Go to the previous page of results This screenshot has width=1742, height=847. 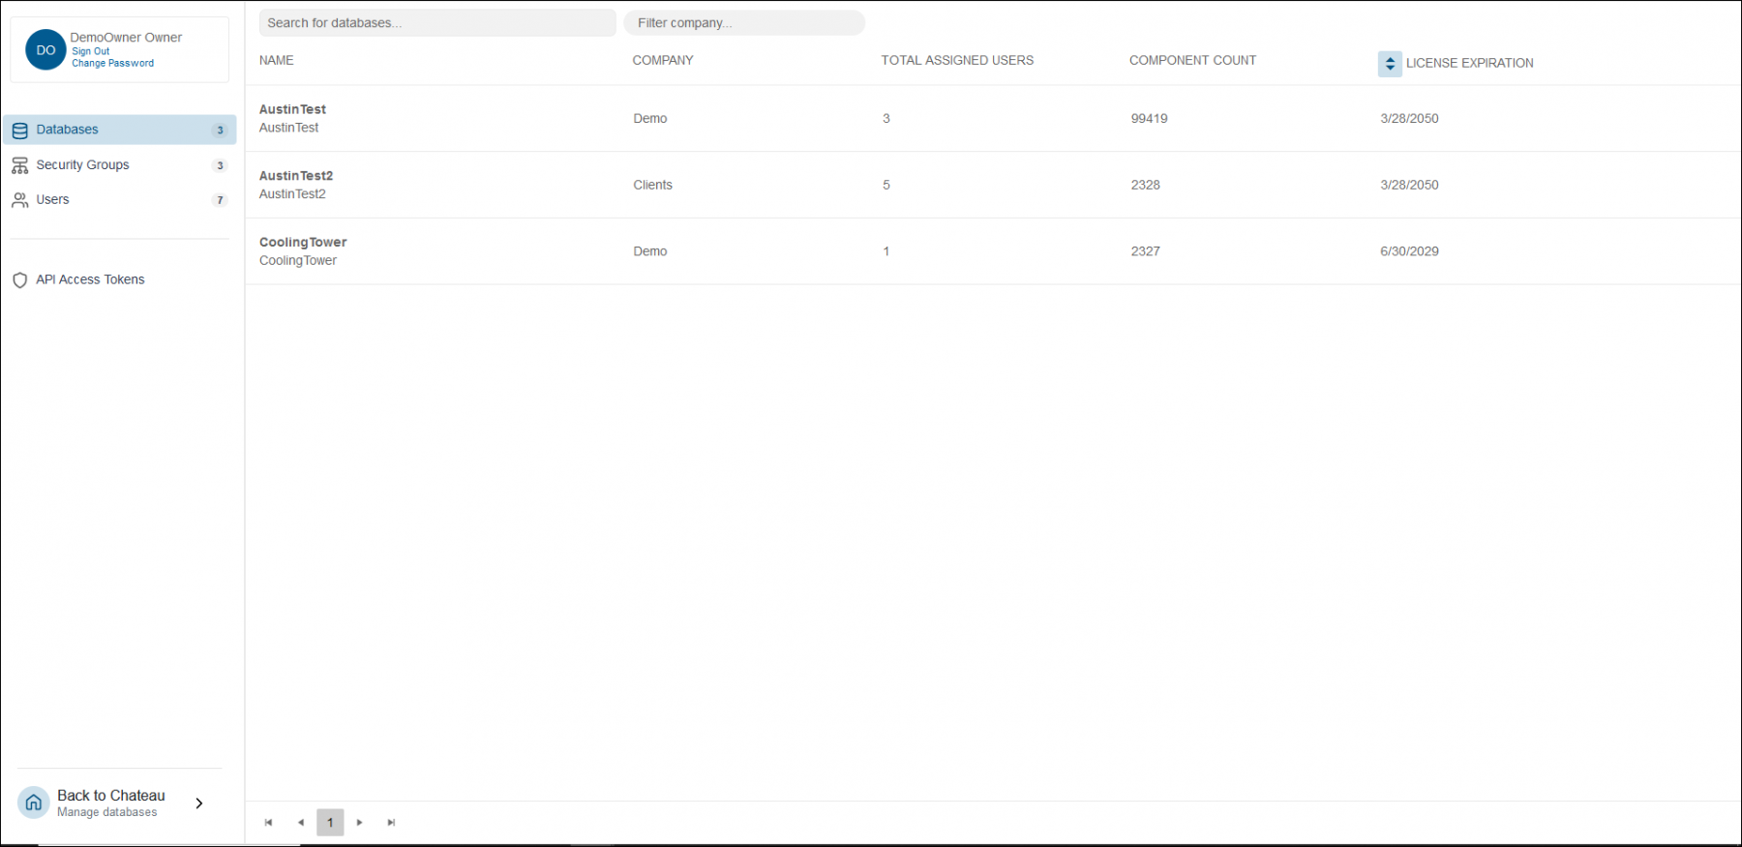click(300, 823)
